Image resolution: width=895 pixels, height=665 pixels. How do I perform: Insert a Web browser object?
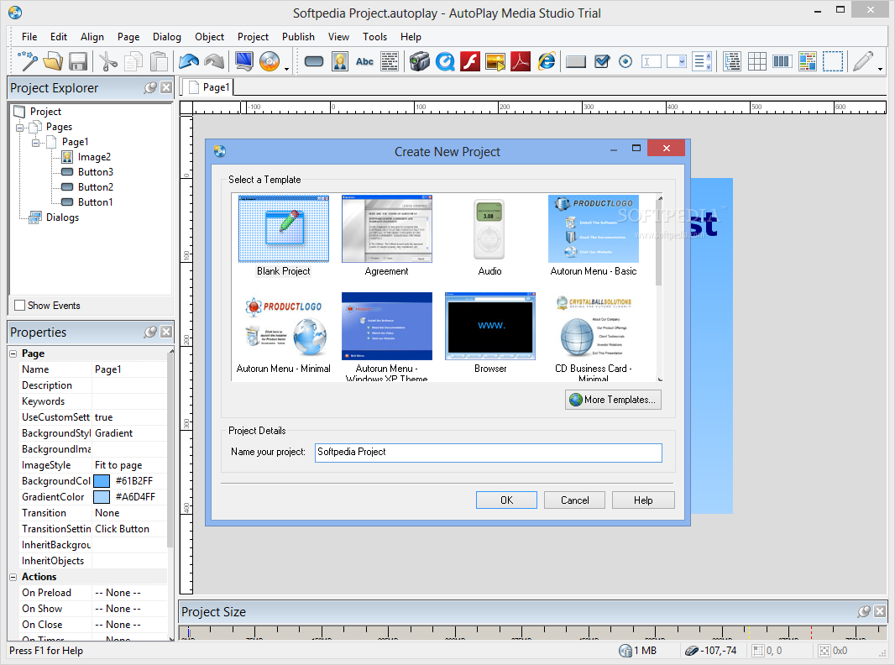click(547, 61)
